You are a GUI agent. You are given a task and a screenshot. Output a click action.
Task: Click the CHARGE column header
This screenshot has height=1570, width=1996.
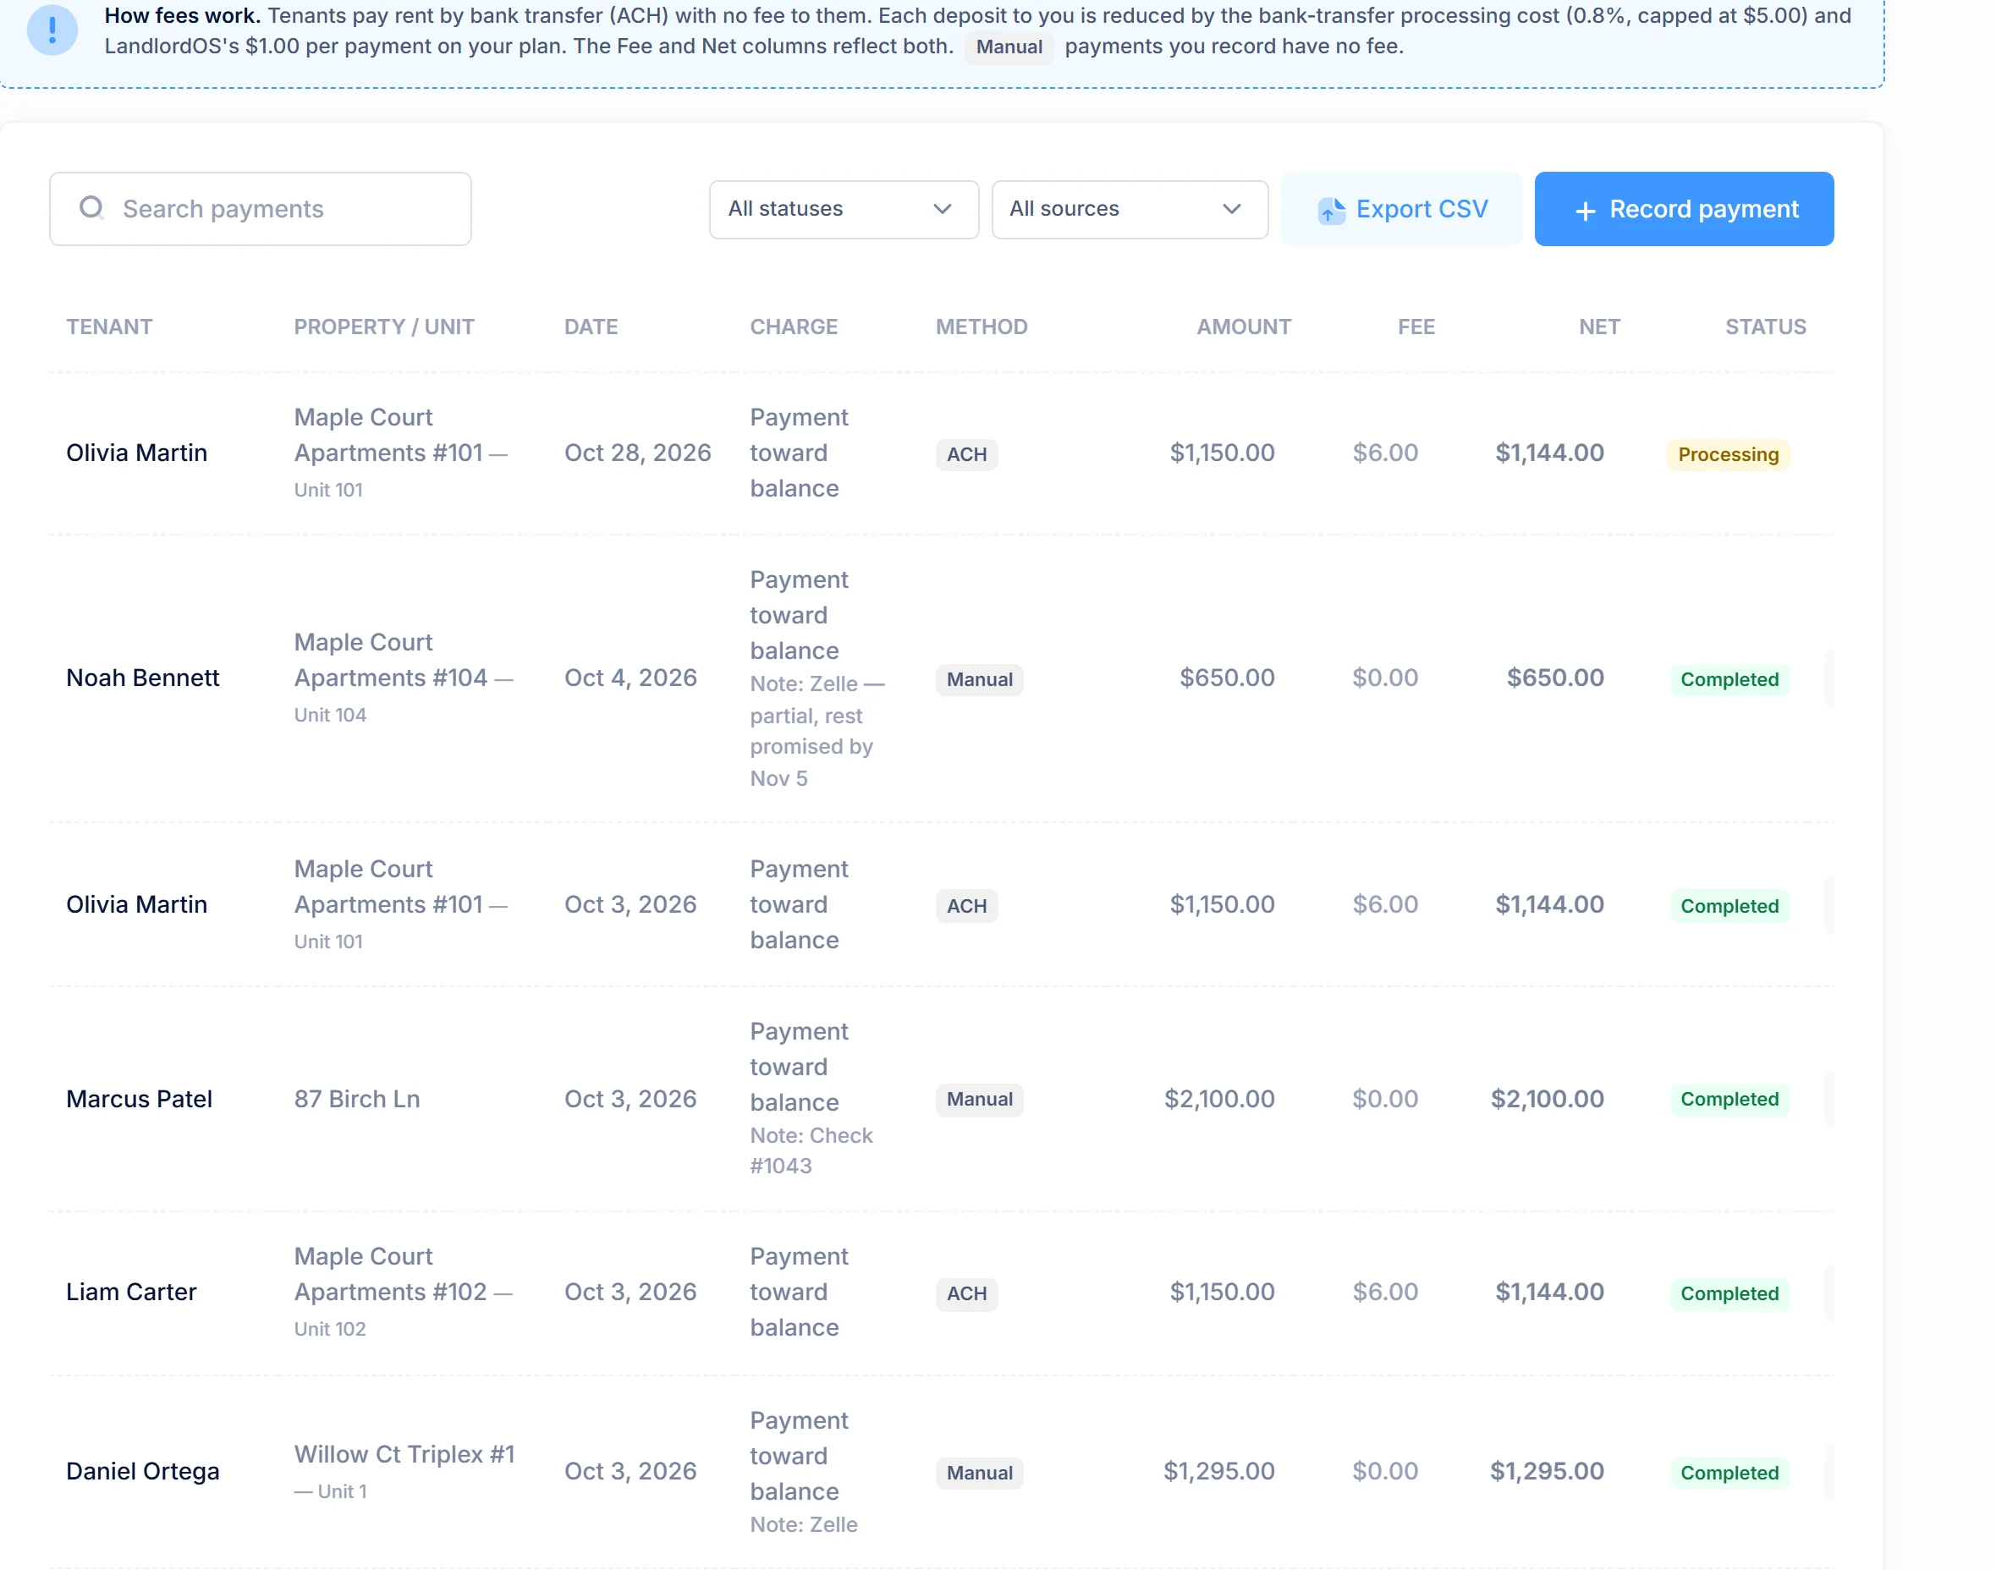[794, 327]
